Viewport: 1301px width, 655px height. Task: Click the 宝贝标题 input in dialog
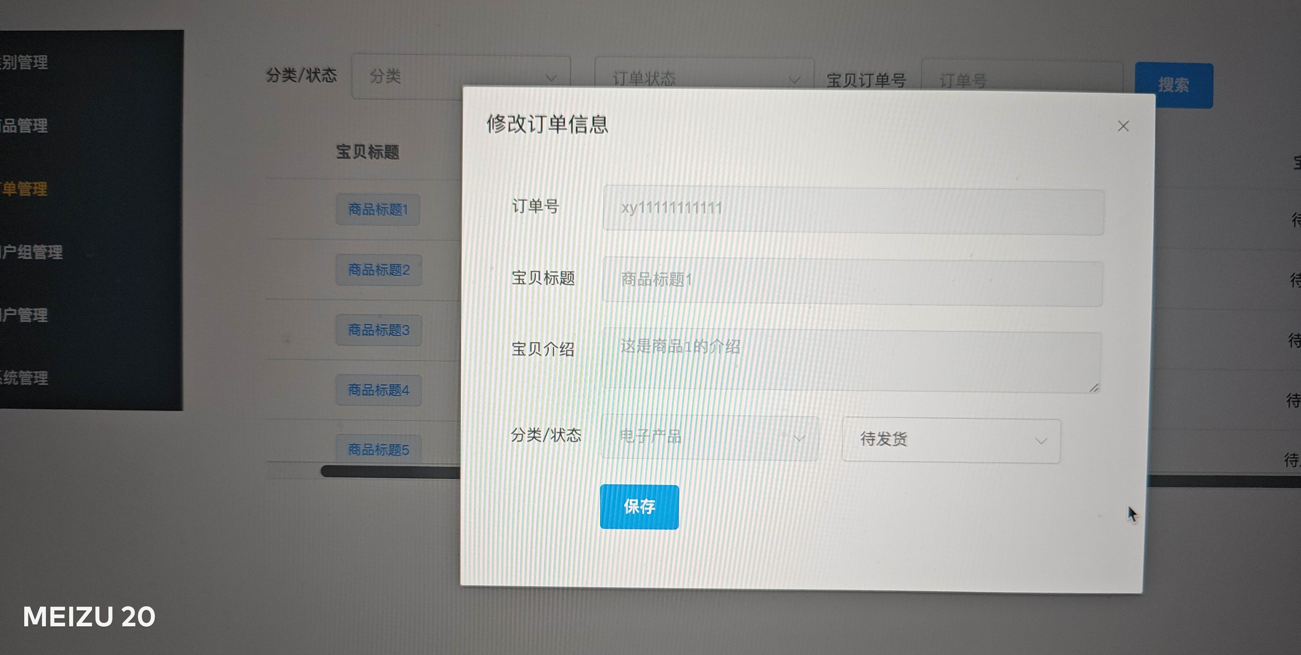coord(852,282)
